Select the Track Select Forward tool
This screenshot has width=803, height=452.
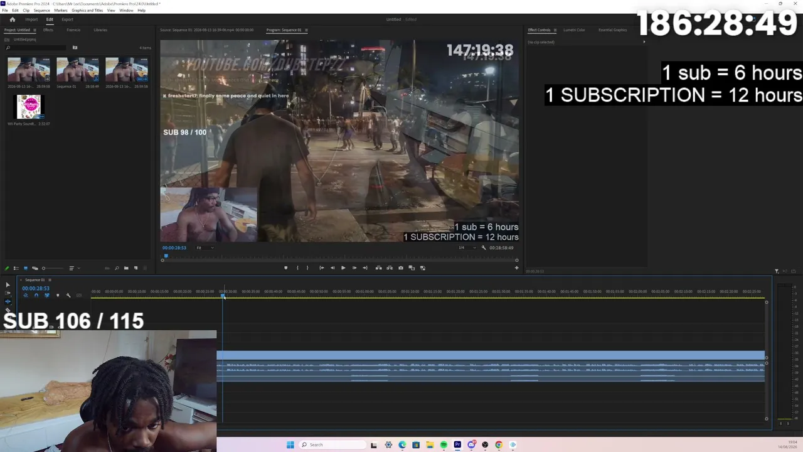click(8, 293)
